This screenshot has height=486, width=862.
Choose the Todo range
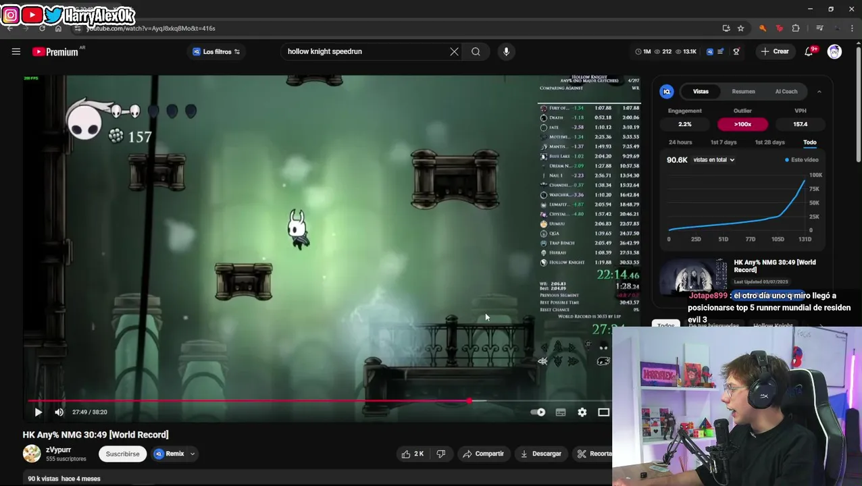tap(809, 142)
